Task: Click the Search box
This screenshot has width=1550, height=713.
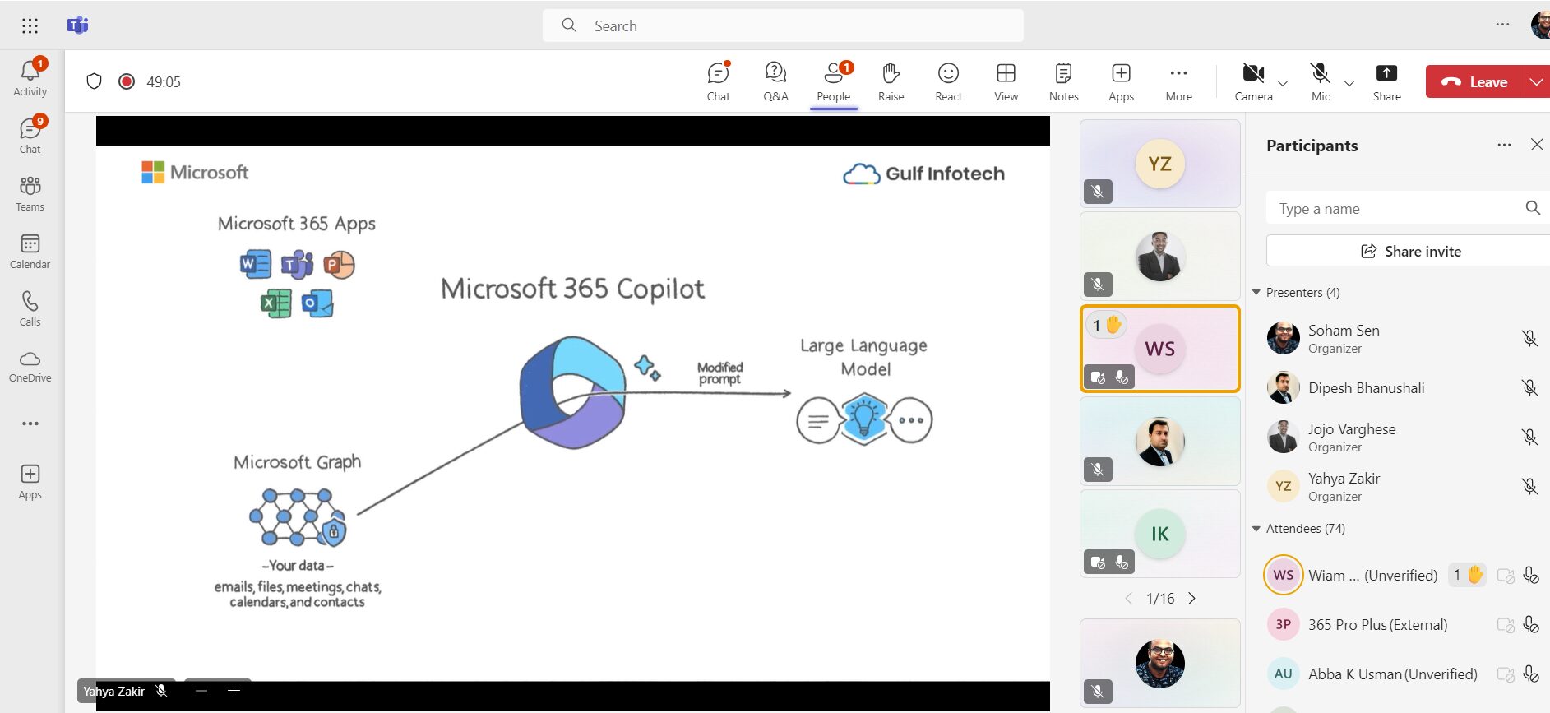Action: coord(783,25)
